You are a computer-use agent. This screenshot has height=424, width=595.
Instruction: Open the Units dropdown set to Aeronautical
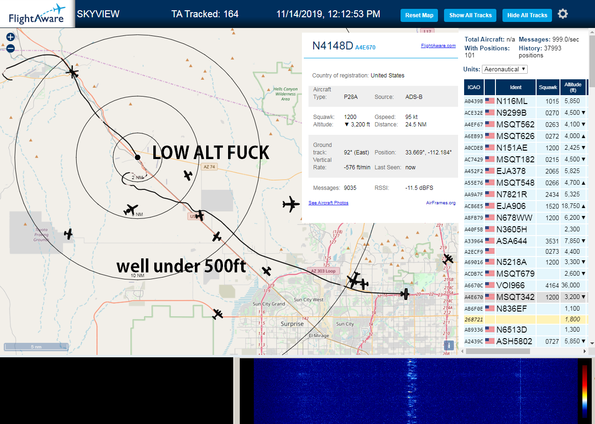504,69
